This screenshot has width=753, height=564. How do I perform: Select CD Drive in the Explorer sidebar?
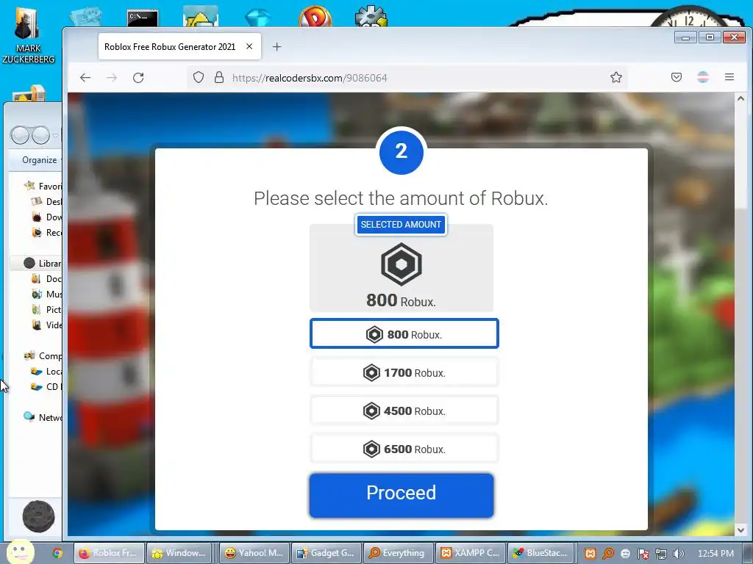(46, 386)
